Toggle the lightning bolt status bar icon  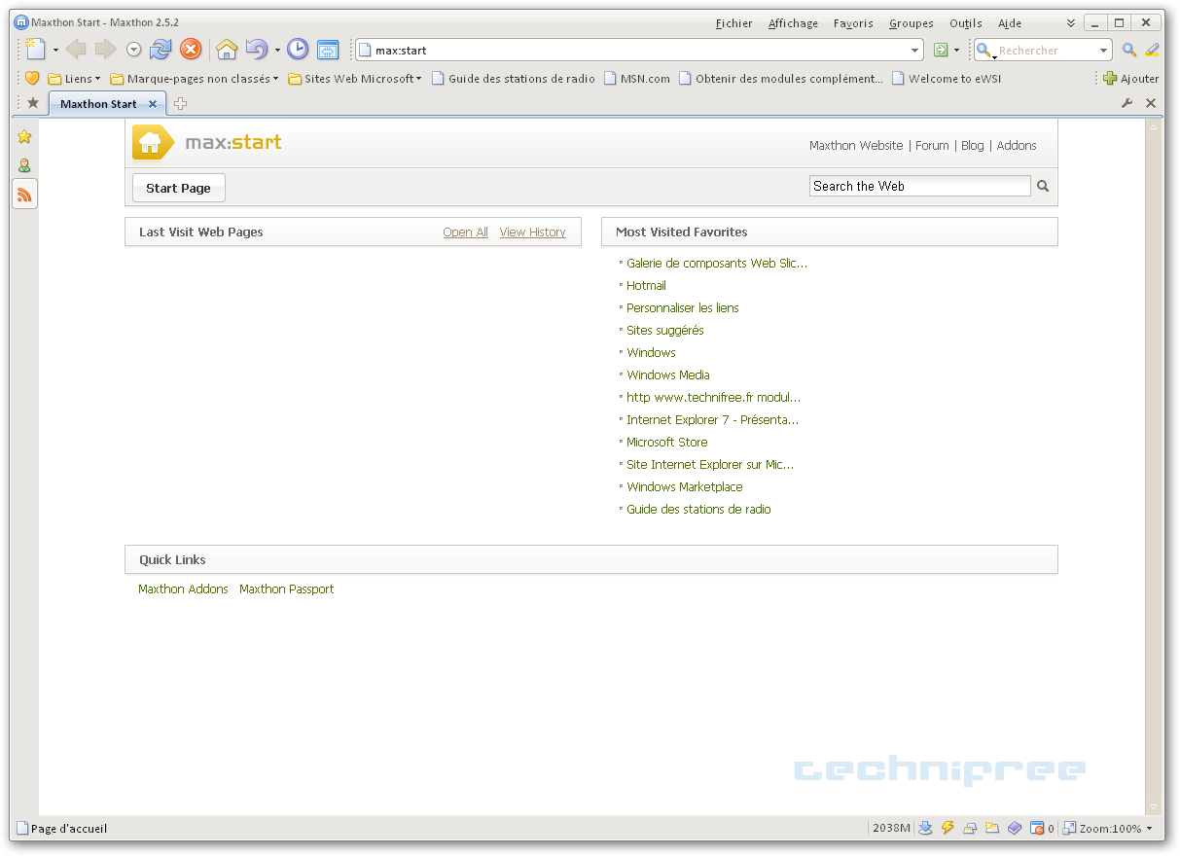tap(948, 828)
